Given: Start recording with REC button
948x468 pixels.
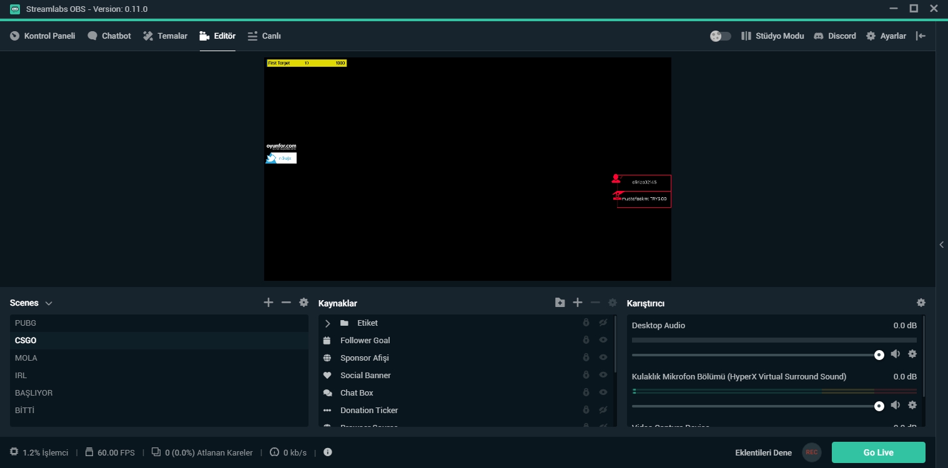Looking at the screenshot, I should tap(812, 452).
